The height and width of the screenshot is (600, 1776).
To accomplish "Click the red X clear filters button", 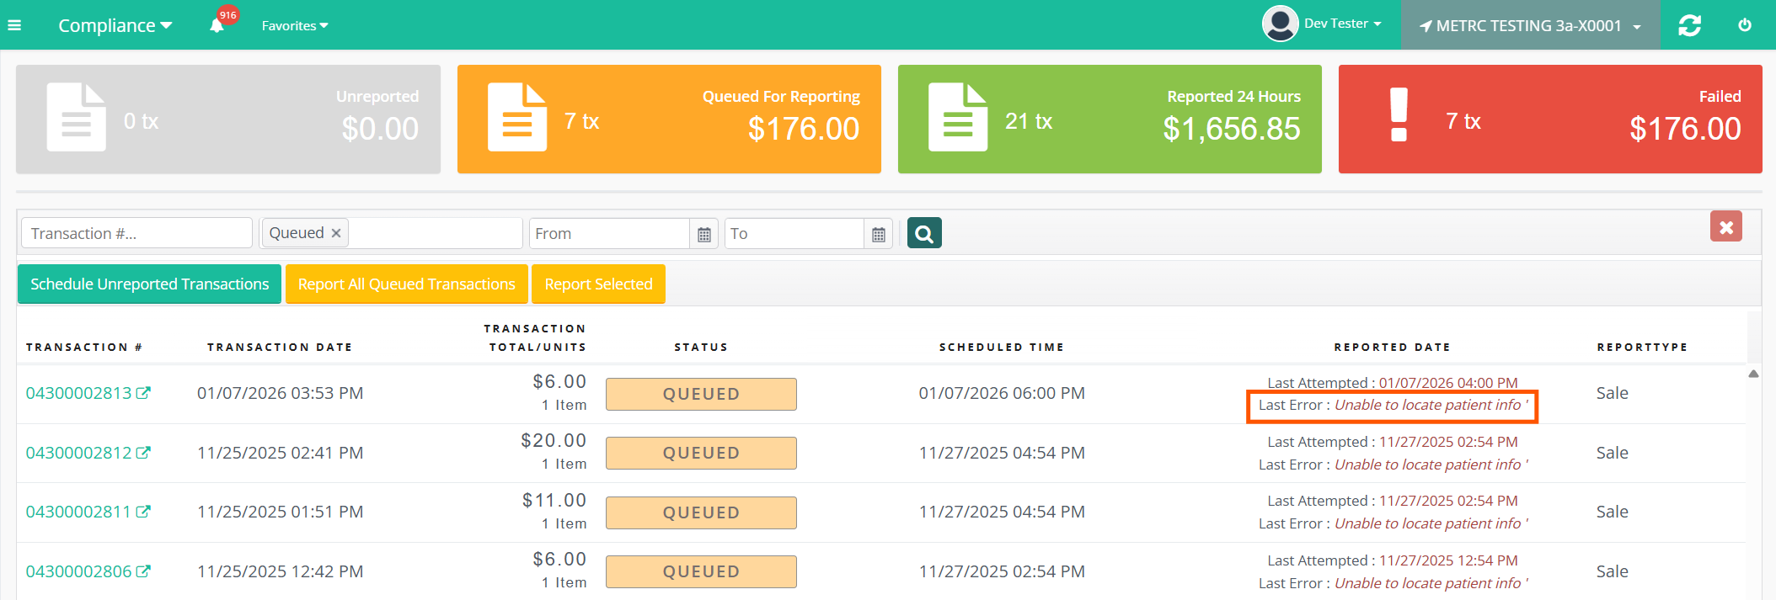I will click(x=1726, y=226).
